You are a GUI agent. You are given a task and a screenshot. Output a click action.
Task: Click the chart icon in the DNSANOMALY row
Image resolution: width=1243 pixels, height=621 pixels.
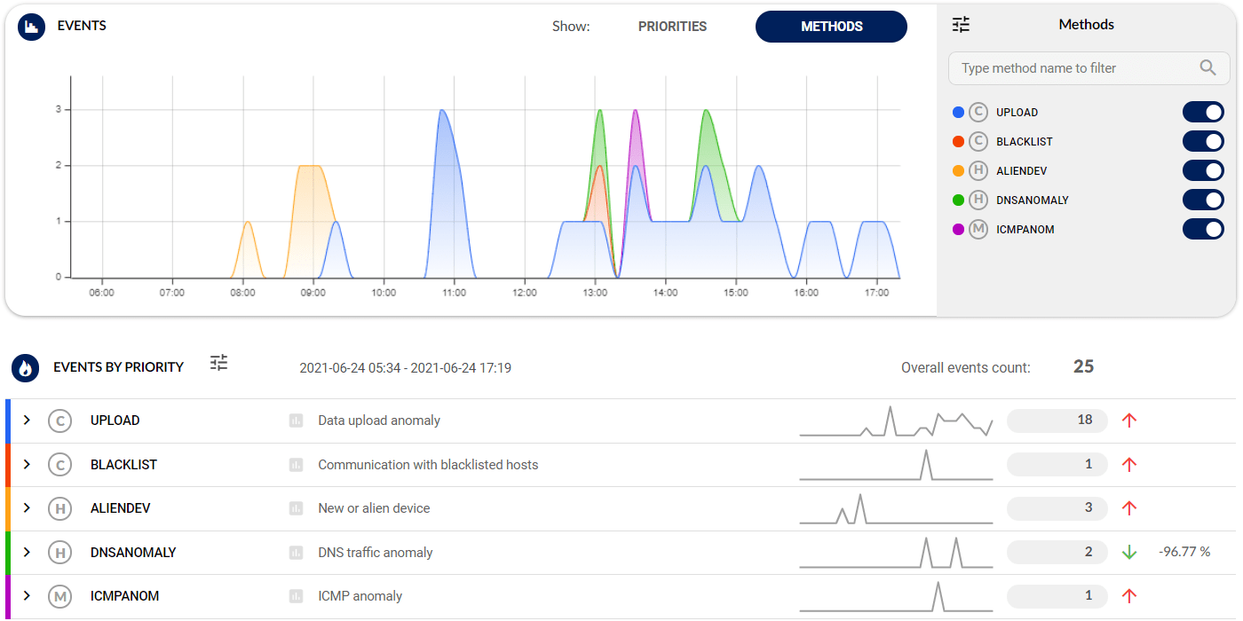click(297, 553)
